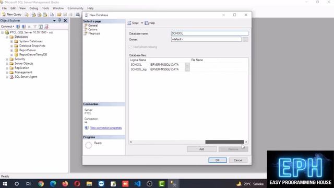The width and height of the screenshot is (334, 188).
Task: Open the View menu
Action: (22, 8)
